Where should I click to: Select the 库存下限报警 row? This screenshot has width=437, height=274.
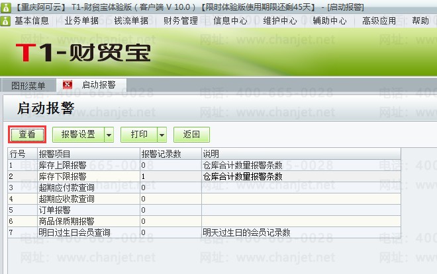click(205, 176)
